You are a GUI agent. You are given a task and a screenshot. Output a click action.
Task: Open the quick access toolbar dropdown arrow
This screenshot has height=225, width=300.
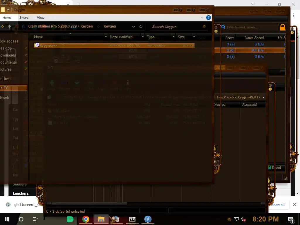pos(8,10)
